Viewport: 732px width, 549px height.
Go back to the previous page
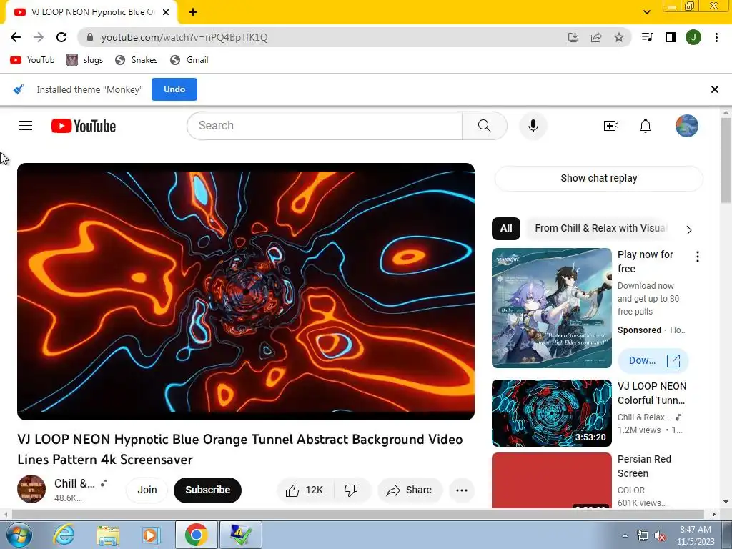16,37
